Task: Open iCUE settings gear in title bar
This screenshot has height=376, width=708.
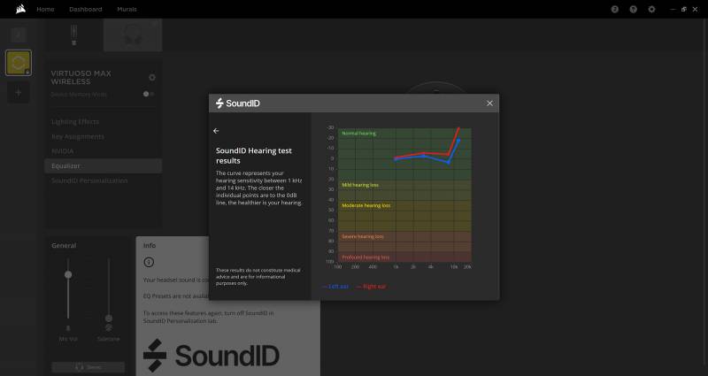Action: click(x=652, y=9)
